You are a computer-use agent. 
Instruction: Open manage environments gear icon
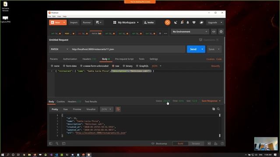coord(221,32)
